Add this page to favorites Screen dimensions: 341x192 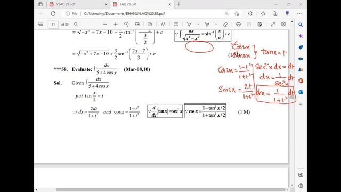[x=237, y=14]
